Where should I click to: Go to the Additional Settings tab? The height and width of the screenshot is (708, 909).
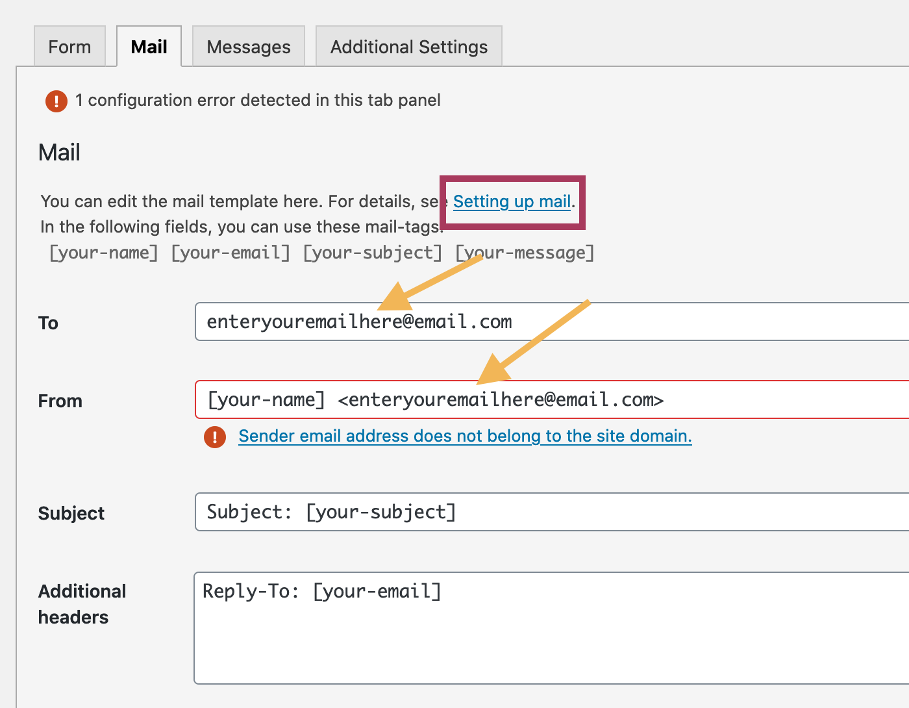click(x=409, y=47)
